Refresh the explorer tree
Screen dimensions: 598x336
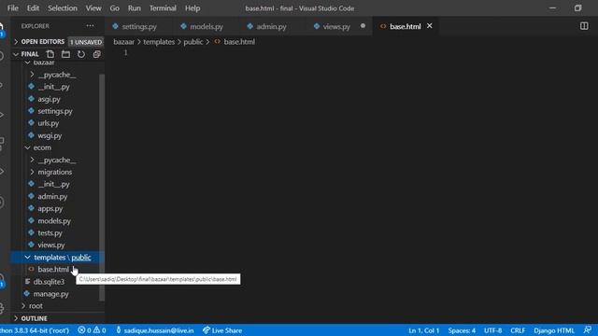[x=81, y=54]
